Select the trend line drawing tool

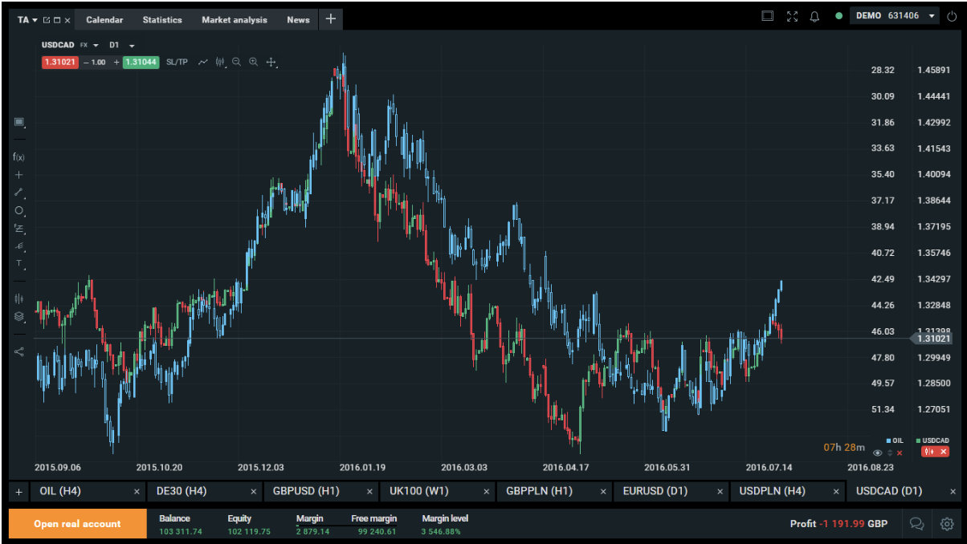(18, 193)
